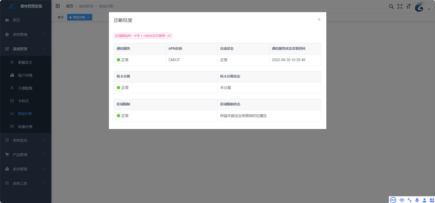Image resolution: width=435 pixels, height=203 pixels.
Task: Open 卡源配置 submenu item
Action: point(26,88)
